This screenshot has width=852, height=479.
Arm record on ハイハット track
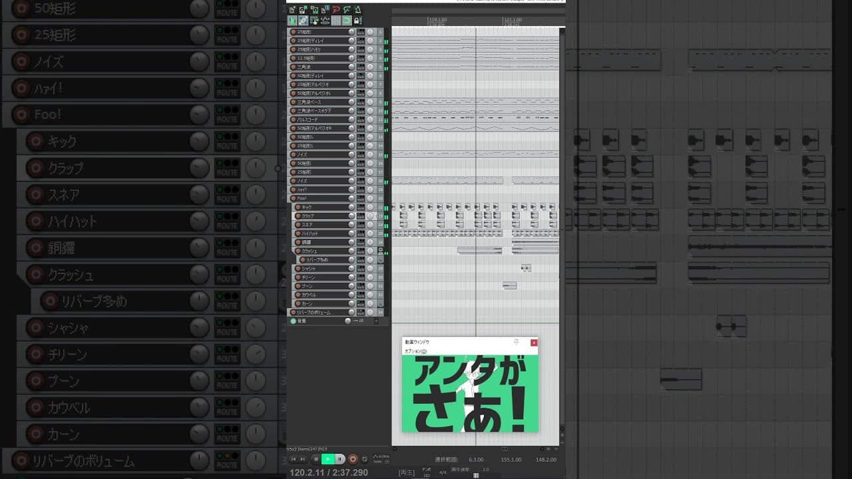pyautogui.click(x=298, y=234)
